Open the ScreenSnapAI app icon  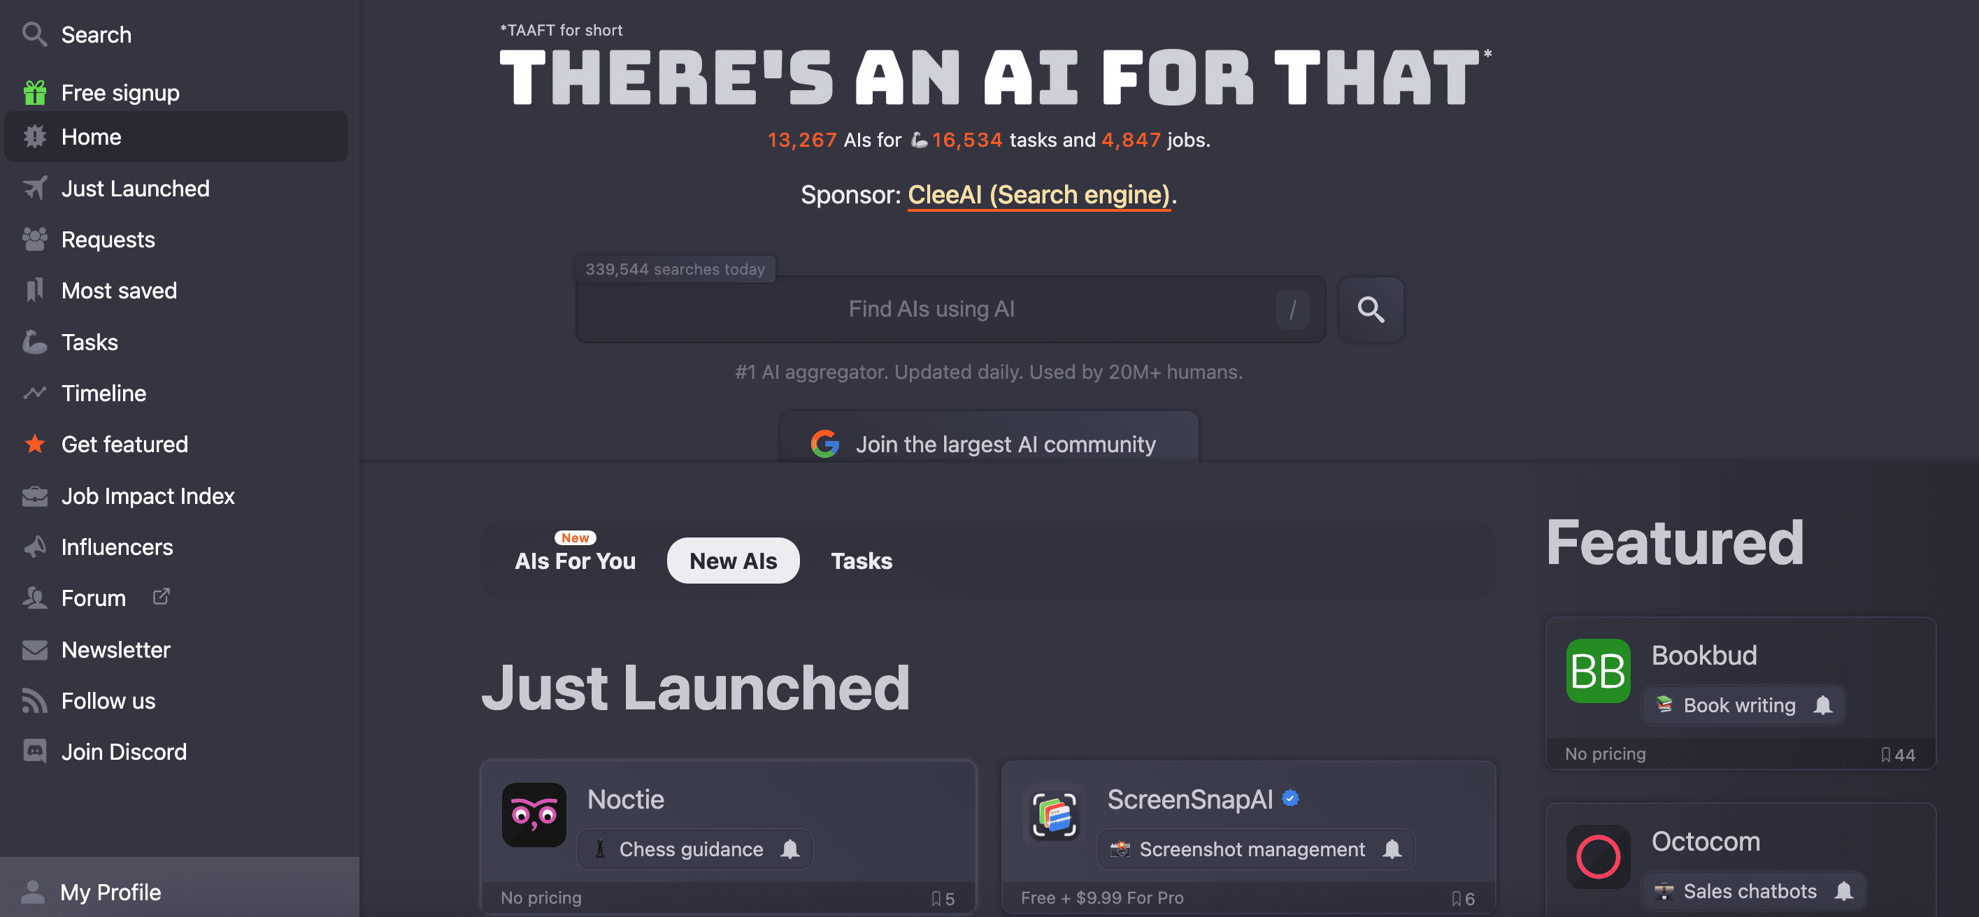(x=1054, y=815)
